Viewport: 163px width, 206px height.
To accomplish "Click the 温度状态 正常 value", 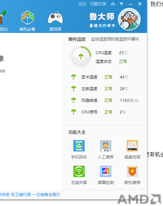I will click(x=123, y=62).
